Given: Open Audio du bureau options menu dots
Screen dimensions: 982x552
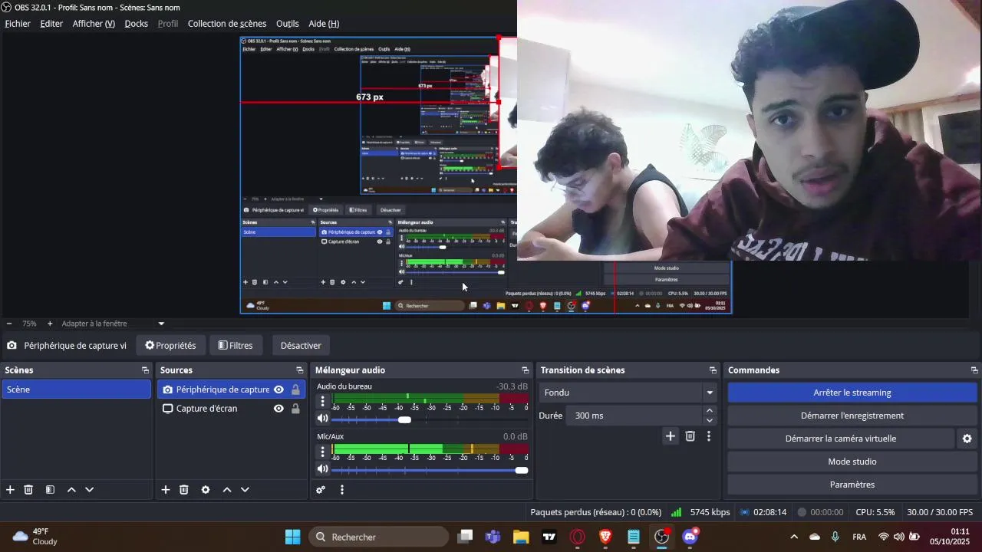Looking at the screenshot, I should tap(322, 401).
